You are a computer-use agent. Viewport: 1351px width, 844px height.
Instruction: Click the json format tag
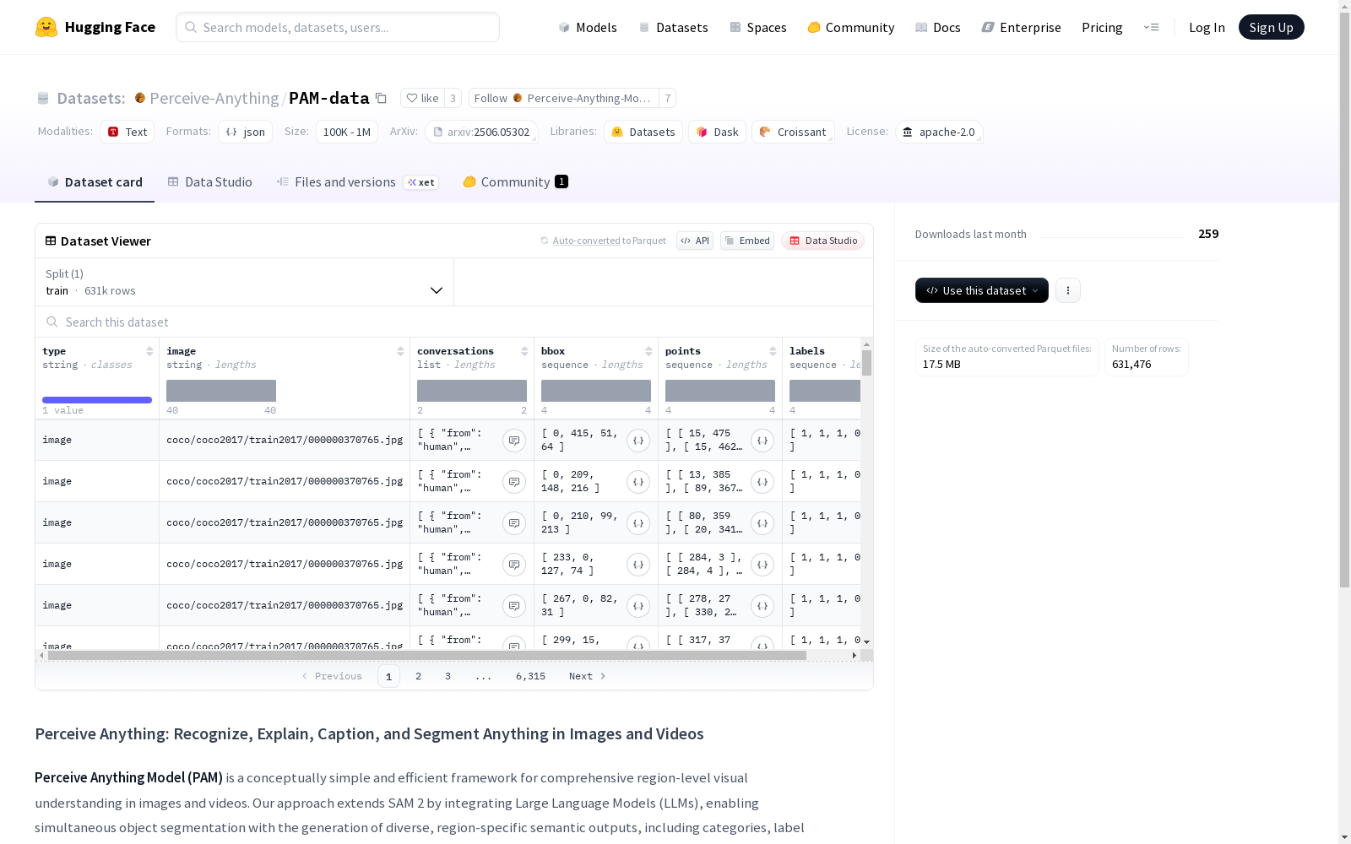246,132
